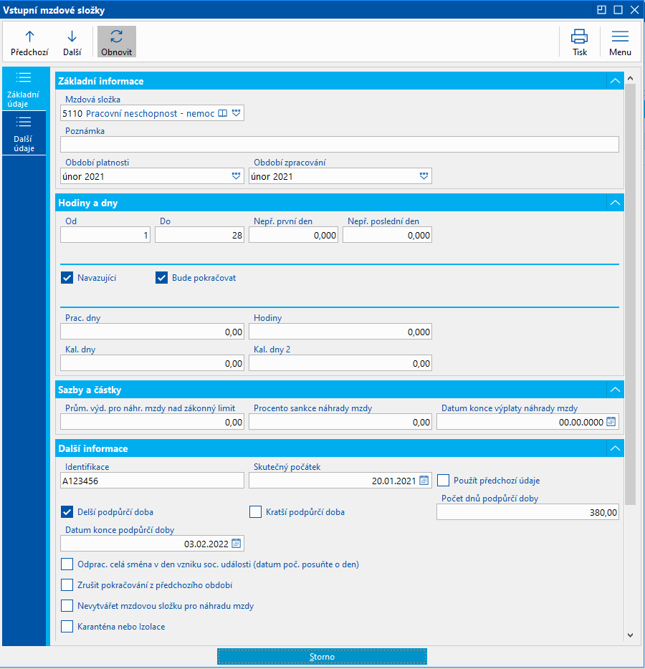Click the Předchozí up arrow icon
Image resolution: width=645 pixels, height=669 pixels.
pyautogui.click(x=29, y=37)
